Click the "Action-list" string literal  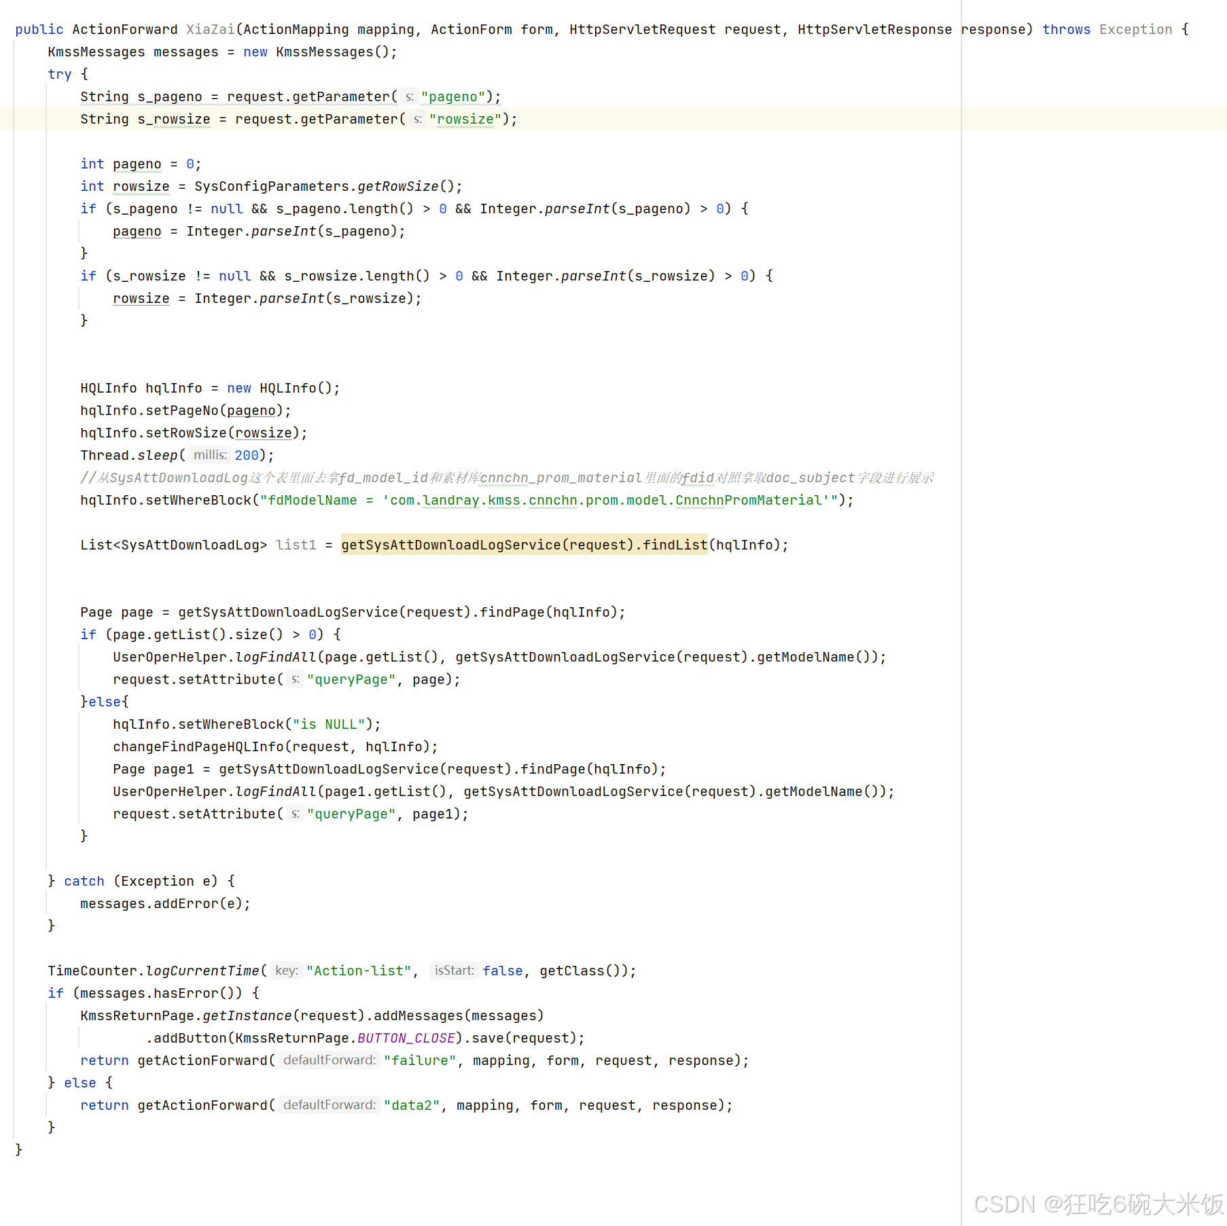(359, 971)
